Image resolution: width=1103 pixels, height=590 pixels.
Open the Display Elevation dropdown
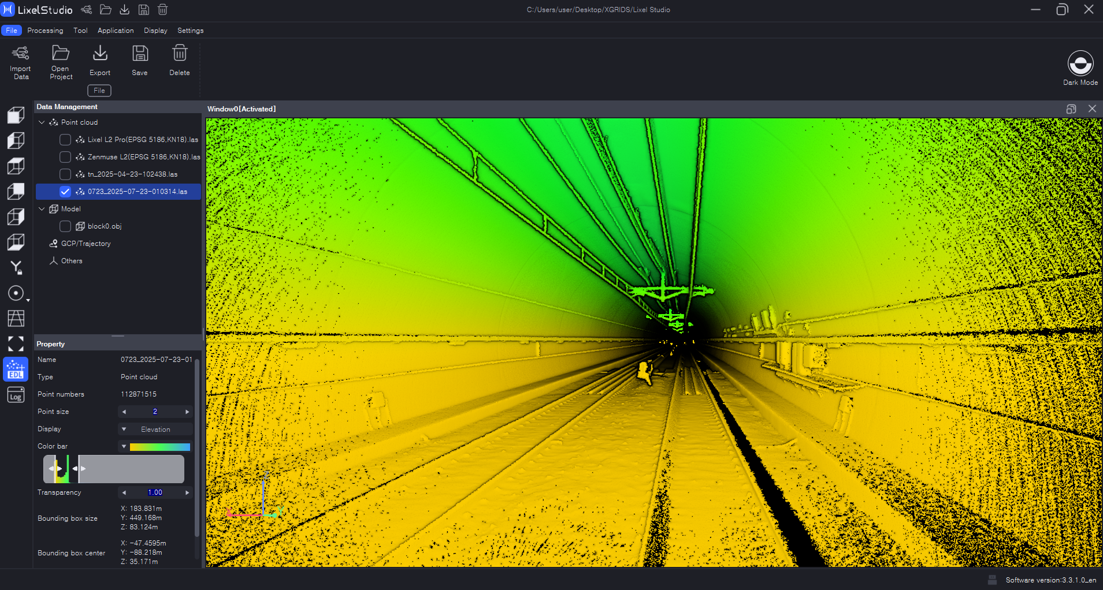pyautogui.click(x=155, y=429)
